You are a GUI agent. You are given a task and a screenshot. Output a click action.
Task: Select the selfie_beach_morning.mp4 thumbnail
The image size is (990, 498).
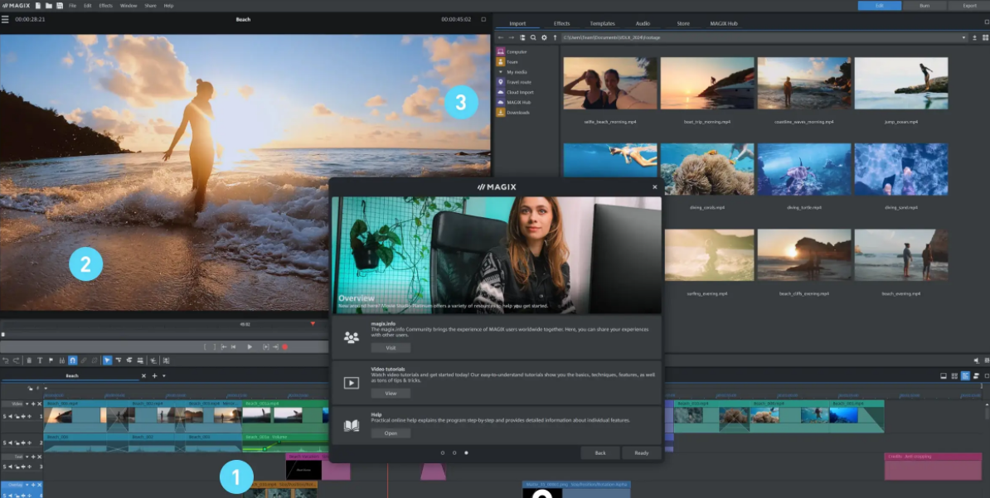[x=610, y=84]
